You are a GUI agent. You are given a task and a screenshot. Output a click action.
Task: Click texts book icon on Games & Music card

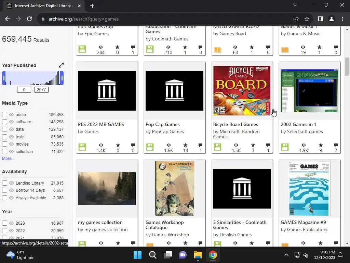[285, 50]
